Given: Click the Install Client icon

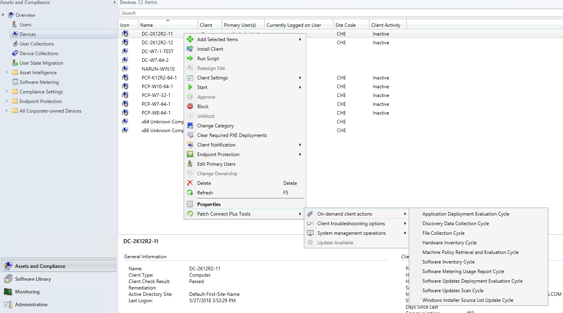Looking at the screenshot, I should 190,49.
